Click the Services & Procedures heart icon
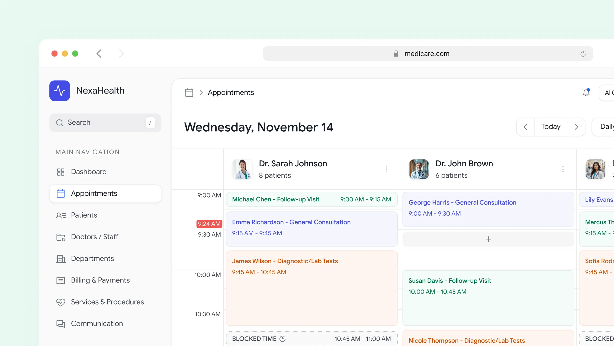Screen dimensions: 614x346 coord(61,302)
